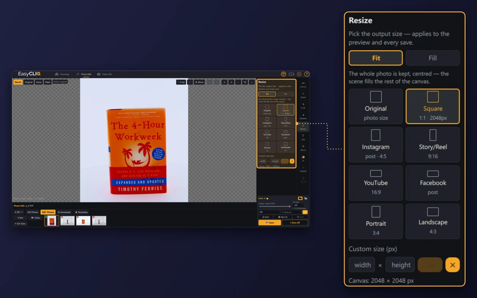This screenshot has height=298, width=477.
Task: Select Original photo size in enlarged panel
Action: (376, 106)
